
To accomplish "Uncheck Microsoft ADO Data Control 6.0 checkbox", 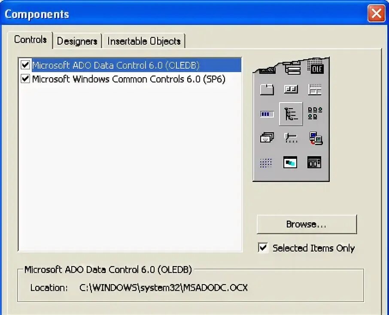I will (x=25, y=65).
